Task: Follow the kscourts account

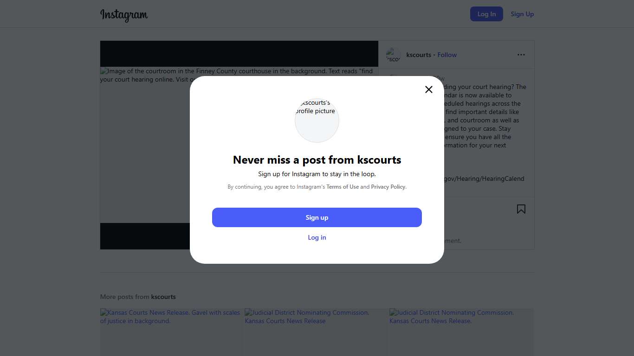Action: (x=447, y=55)
